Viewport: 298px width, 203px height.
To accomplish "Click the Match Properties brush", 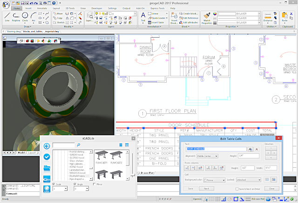I will [207, 18].
